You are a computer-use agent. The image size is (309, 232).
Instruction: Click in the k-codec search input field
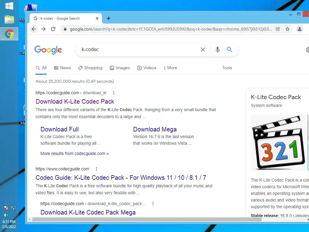tap(138, 50)
